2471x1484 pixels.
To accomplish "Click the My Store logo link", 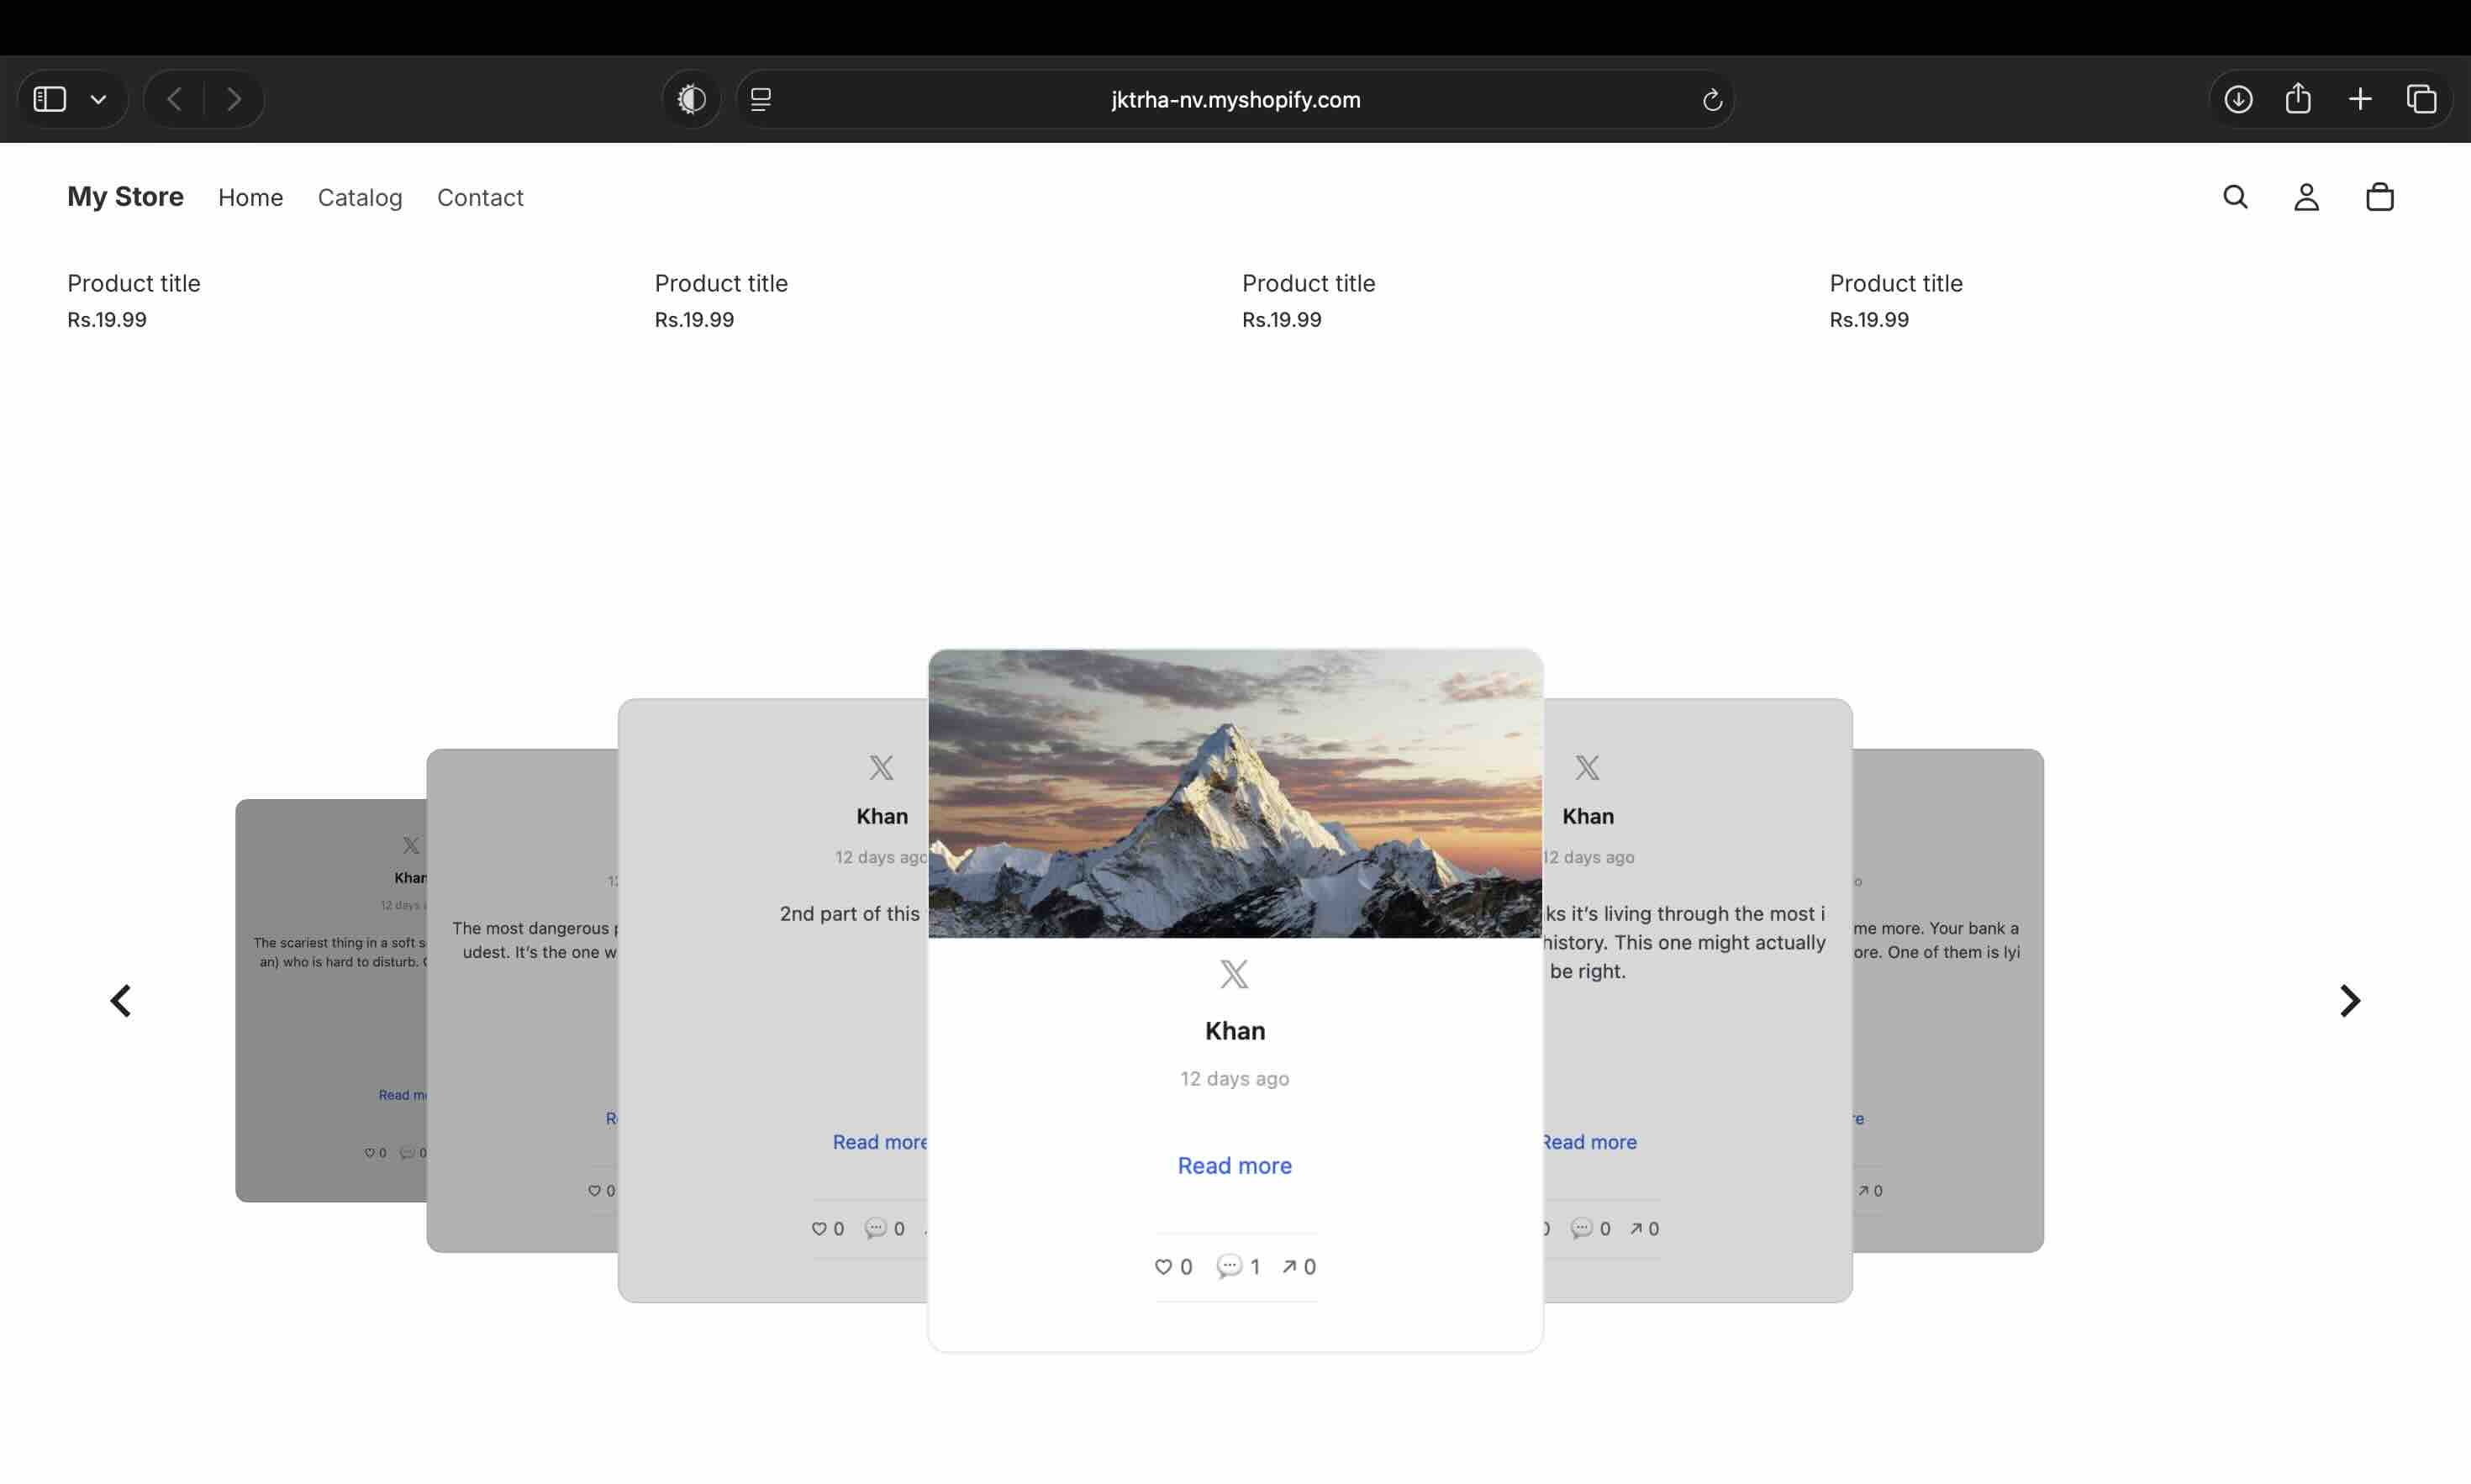I will coord(125,197).
